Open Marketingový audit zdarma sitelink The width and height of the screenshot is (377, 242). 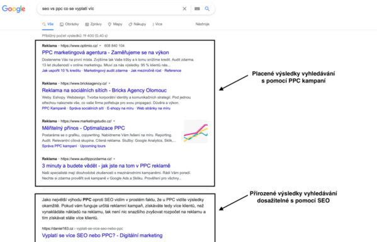[106, 71]
